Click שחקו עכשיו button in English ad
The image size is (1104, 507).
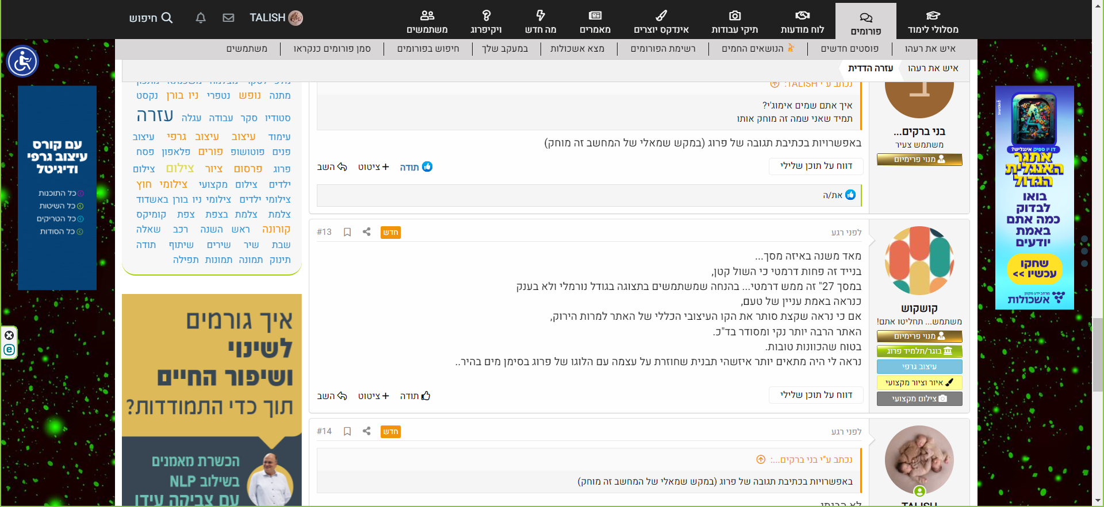[1034, 269]
